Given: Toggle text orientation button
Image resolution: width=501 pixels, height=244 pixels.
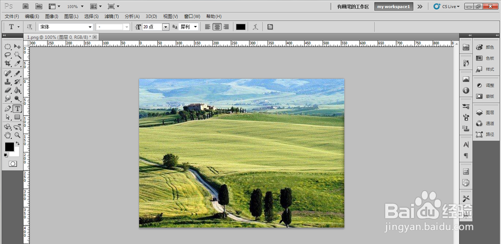Looking at the screenshot, I should point(30,27).
